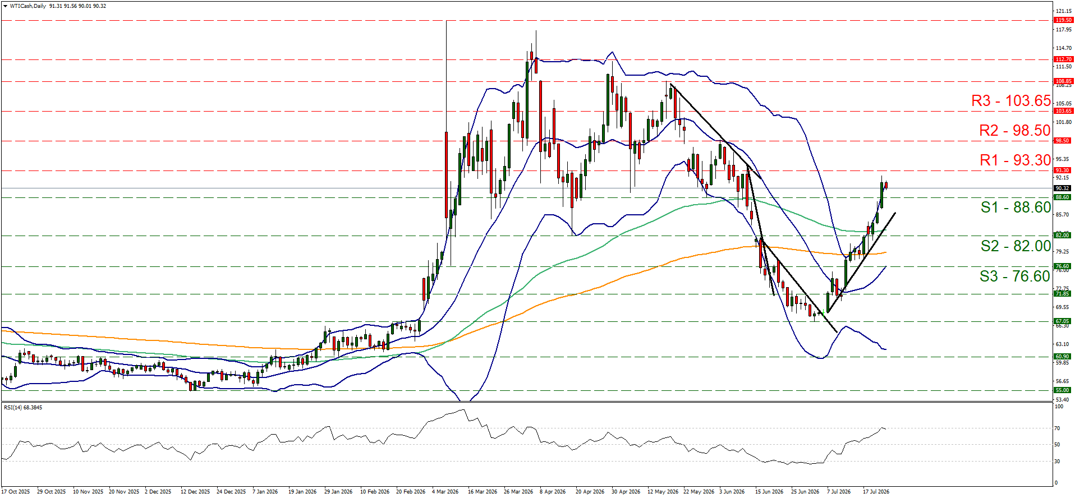Click the green 67.05 price level tag
The image size is (1075, 498).
tap(1062, 322)
